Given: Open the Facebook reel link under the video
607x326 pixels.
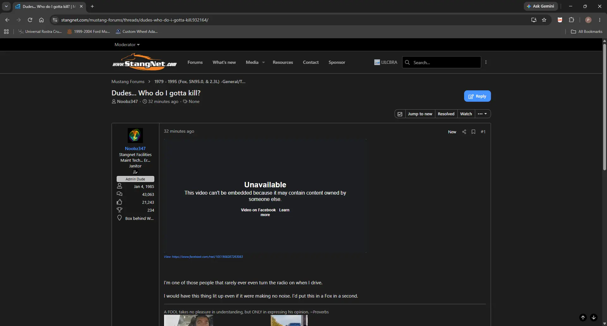Looking at the screenshot, I should click(x=203, y=257).
